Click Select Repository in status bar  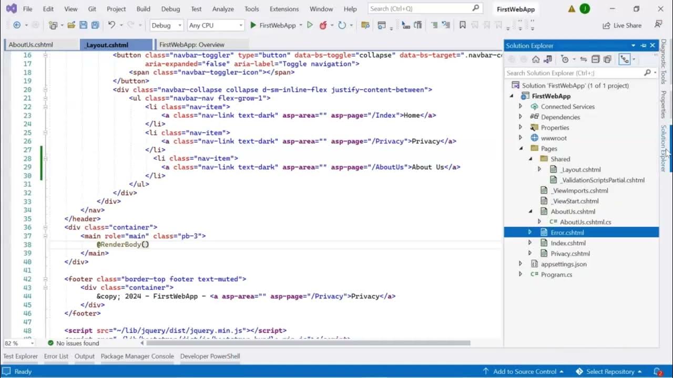[x=610, y=371]
